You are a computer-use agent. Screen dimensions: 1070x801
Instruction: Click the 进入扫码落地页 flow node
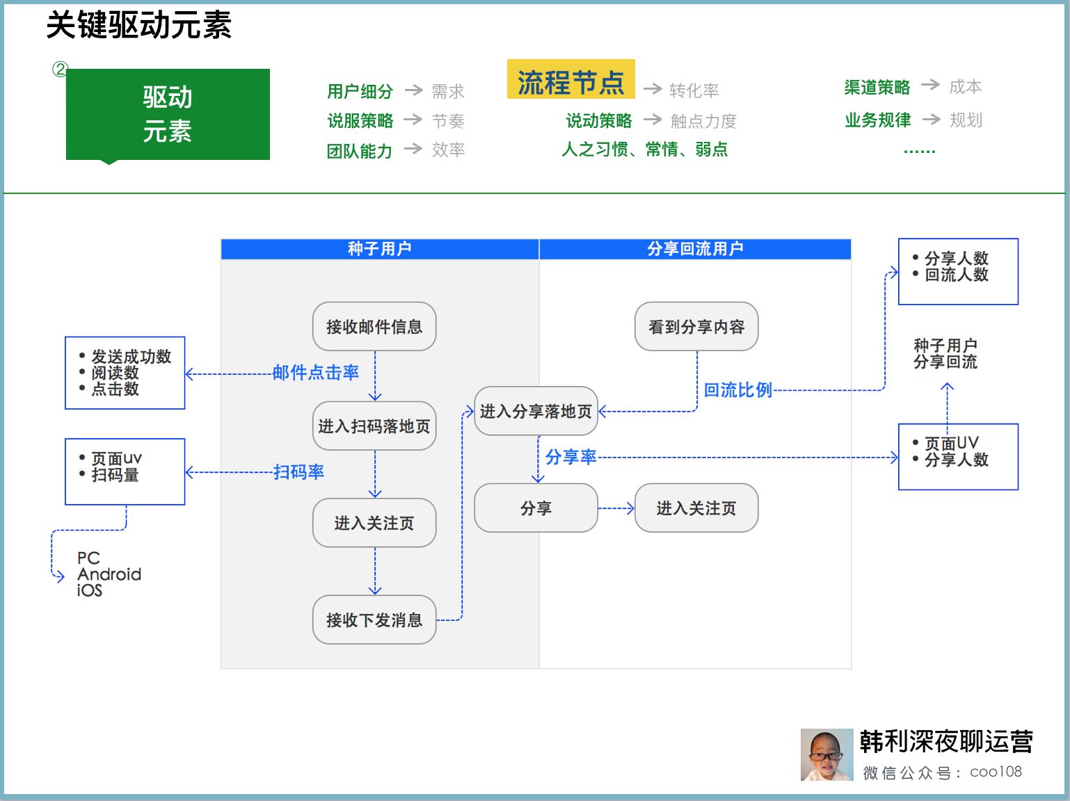click(374, 426)
